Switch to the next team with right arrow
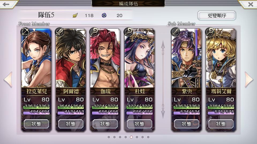257x144 pixels. click(x=249, y=79)
